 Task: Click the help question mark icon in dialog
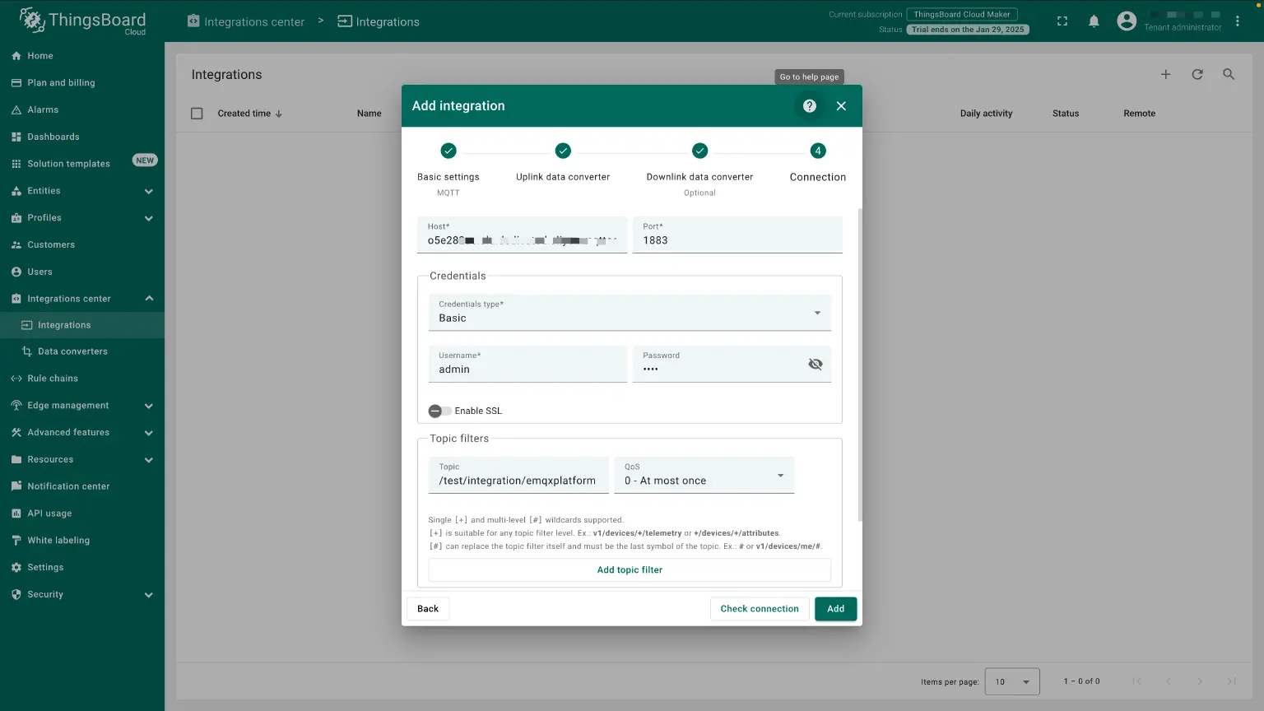click(x=810, y=106)
